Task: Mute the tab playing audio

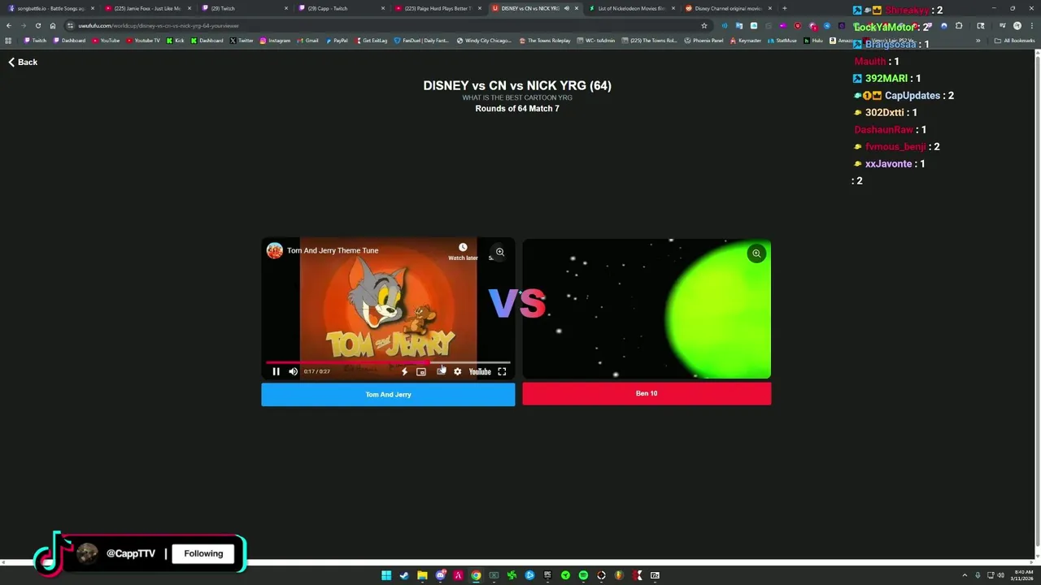Action: tap(566, 8)
